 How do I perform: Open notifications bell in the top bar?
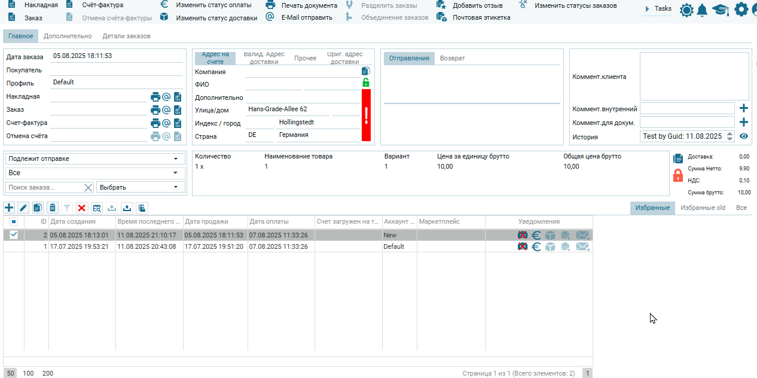pos(702,10)
